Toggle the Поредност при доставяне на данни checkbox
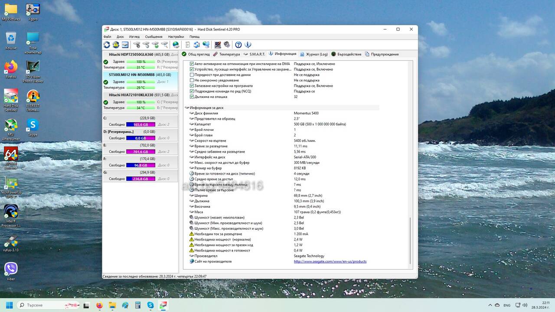 pos(192,75)
